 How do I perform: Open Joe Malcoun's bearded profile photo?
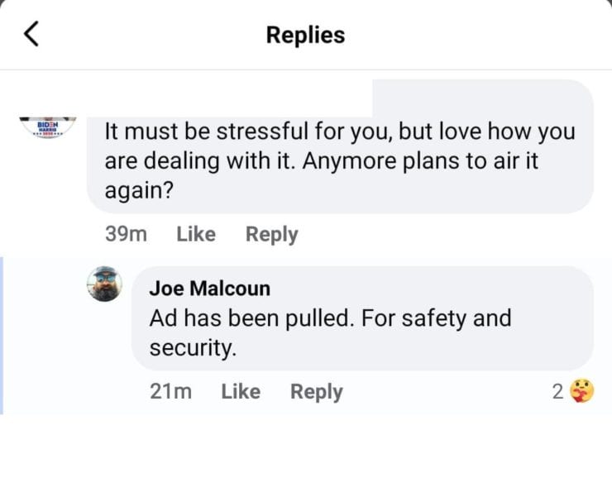pos(104,284)
